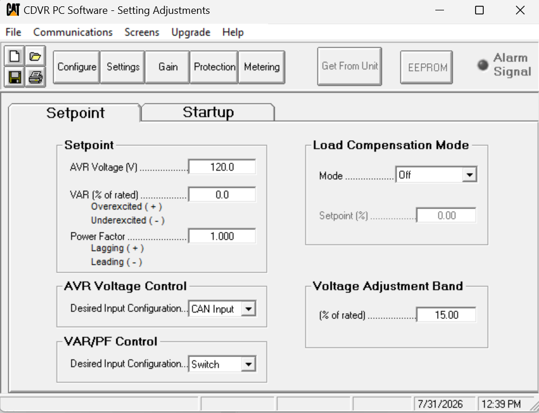Image resolution: width=539 pixels, height=413 pixels.
Task: Click the Alarm Signal text label
Action: coord(512,65)
